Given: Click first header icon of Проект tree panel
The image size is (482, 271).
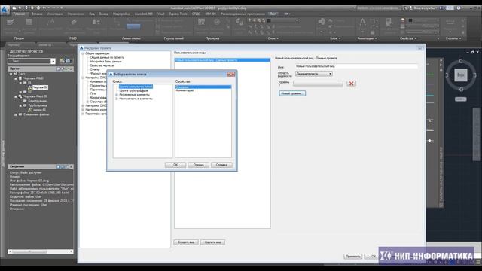Looking at the screenshot, I should tap(59, 69).
